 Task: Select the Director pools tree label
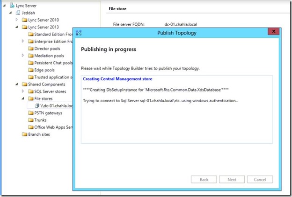(x=47, y=49)
